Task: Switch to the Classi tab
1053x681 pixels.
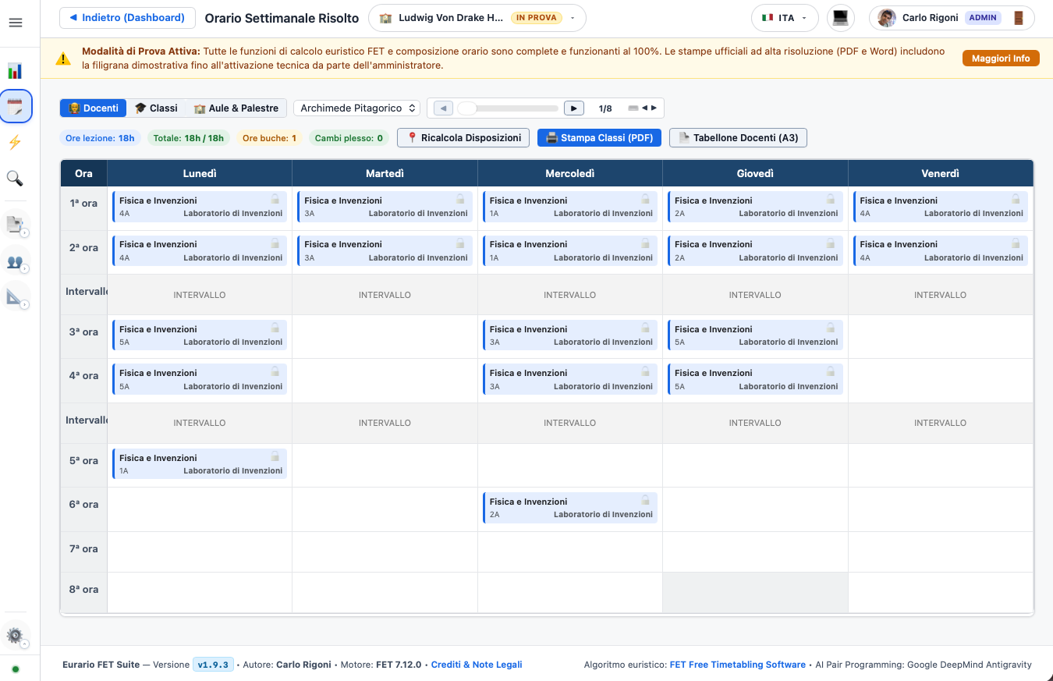Action: (x=156, y=108)
